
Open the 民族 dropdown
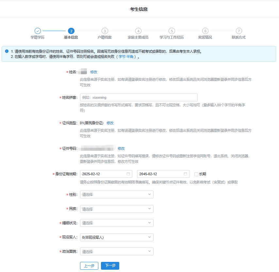pos(117,209)
